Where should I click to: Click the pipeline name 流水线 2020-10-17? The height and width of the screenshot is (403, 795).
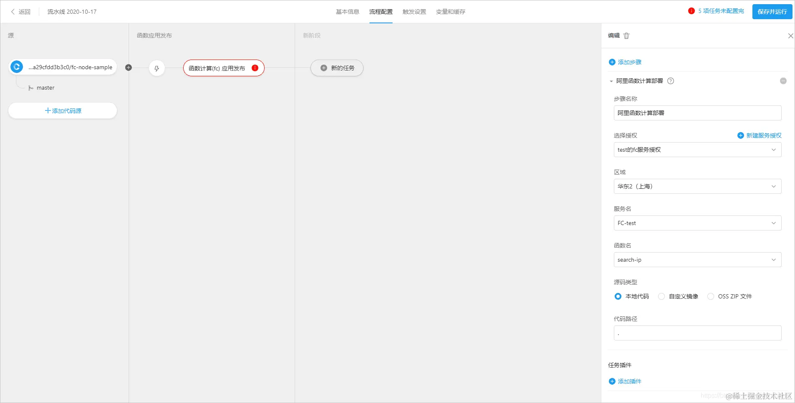pos(72,12)
